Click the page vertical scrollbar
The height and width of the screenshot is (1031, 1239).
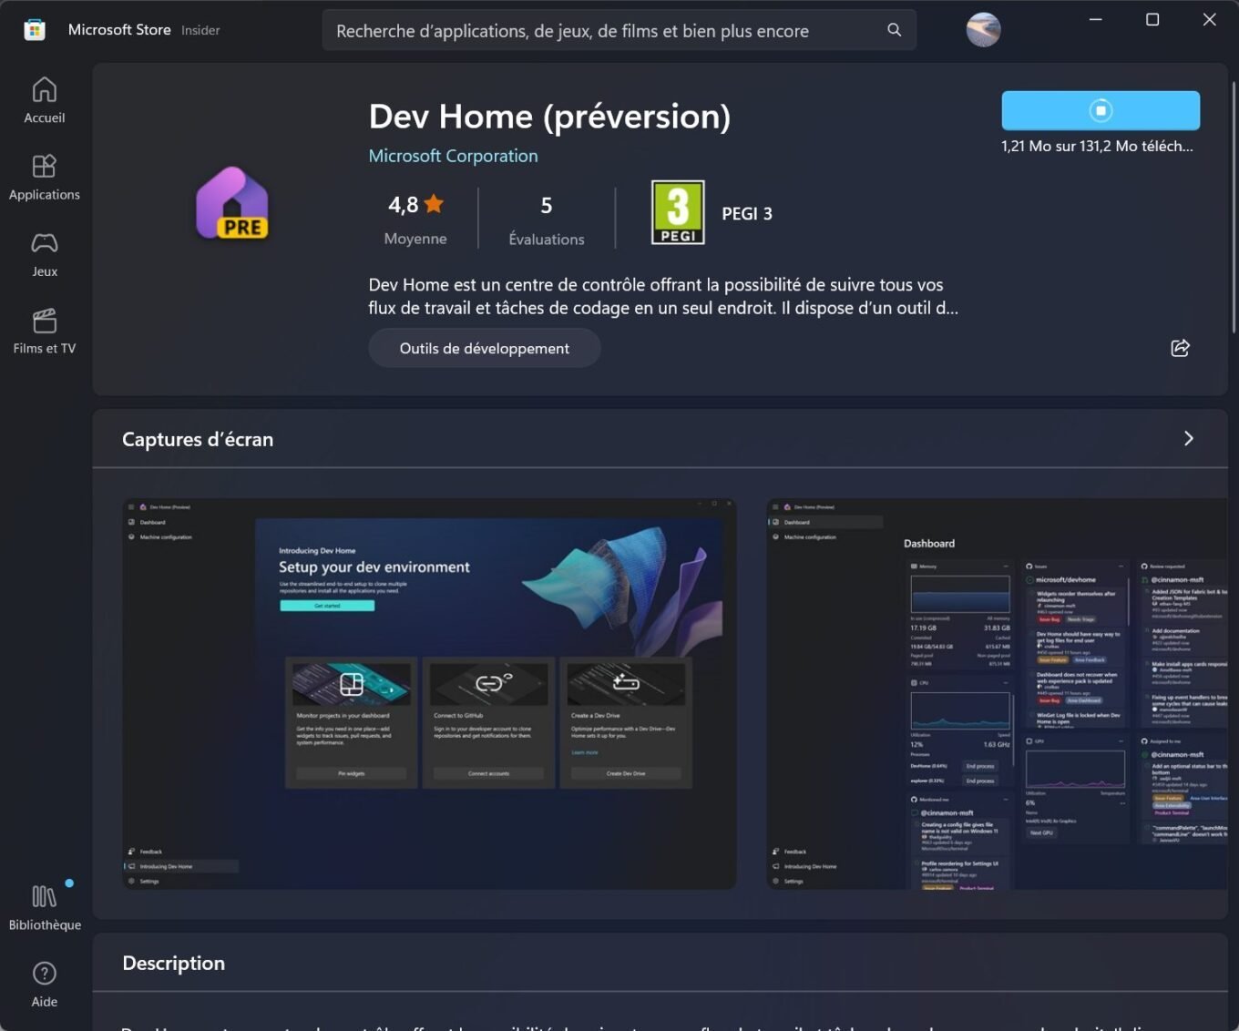point(1234,208)
